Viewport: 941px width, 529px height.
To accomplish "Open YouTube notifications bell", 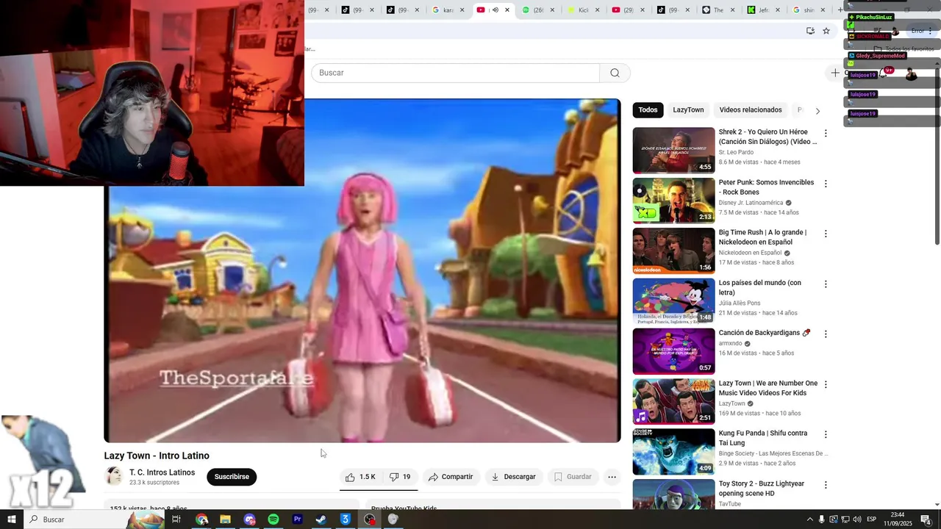I will tap(884, 73).
